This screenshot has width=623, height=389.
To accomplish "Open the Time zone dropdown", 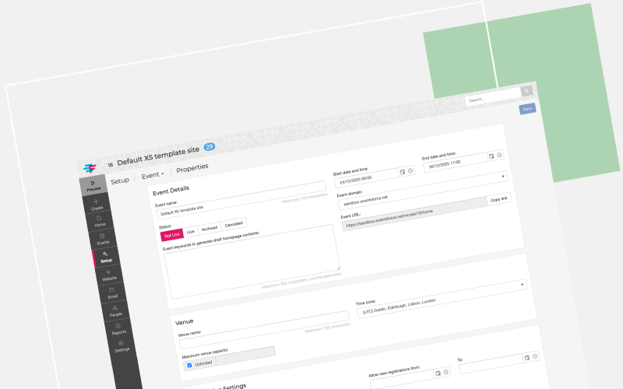I will pyautogui.click(x=523, y=285).
